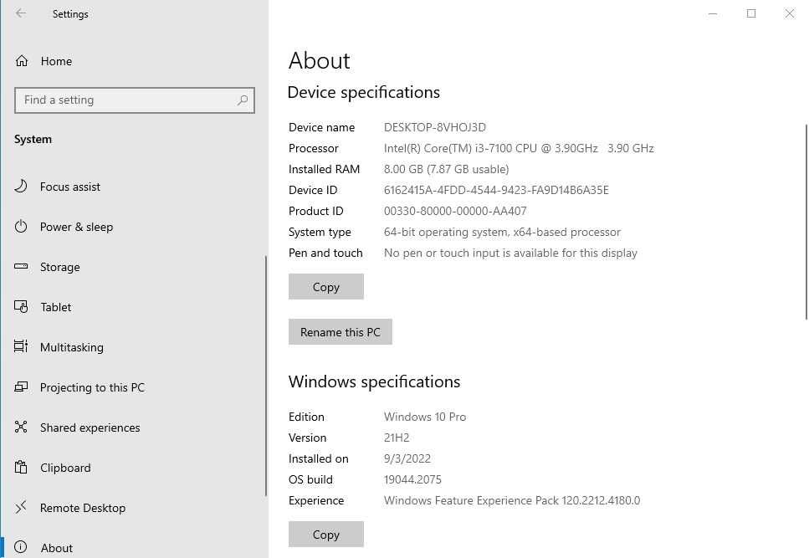This screenshot has height=558, width=809.
Task: Click the Projecting to this PC icon
Action: (21, 387)
